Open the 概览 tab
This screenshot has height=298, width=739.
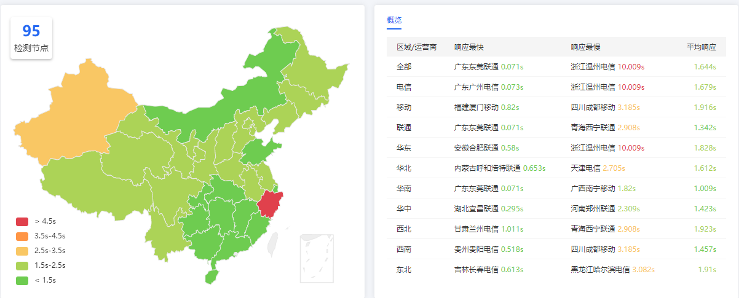pos(394,20)
